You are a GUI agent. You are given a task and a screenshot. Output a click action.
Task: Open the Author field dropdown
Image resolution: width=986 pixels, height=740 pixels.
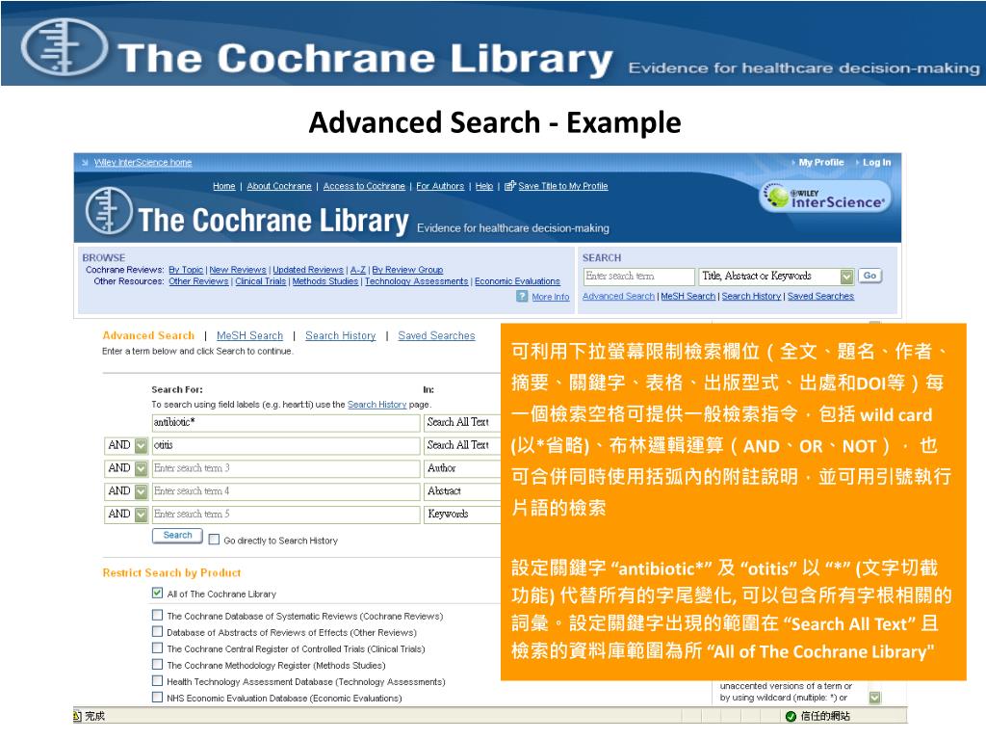(x=462, y=469)
